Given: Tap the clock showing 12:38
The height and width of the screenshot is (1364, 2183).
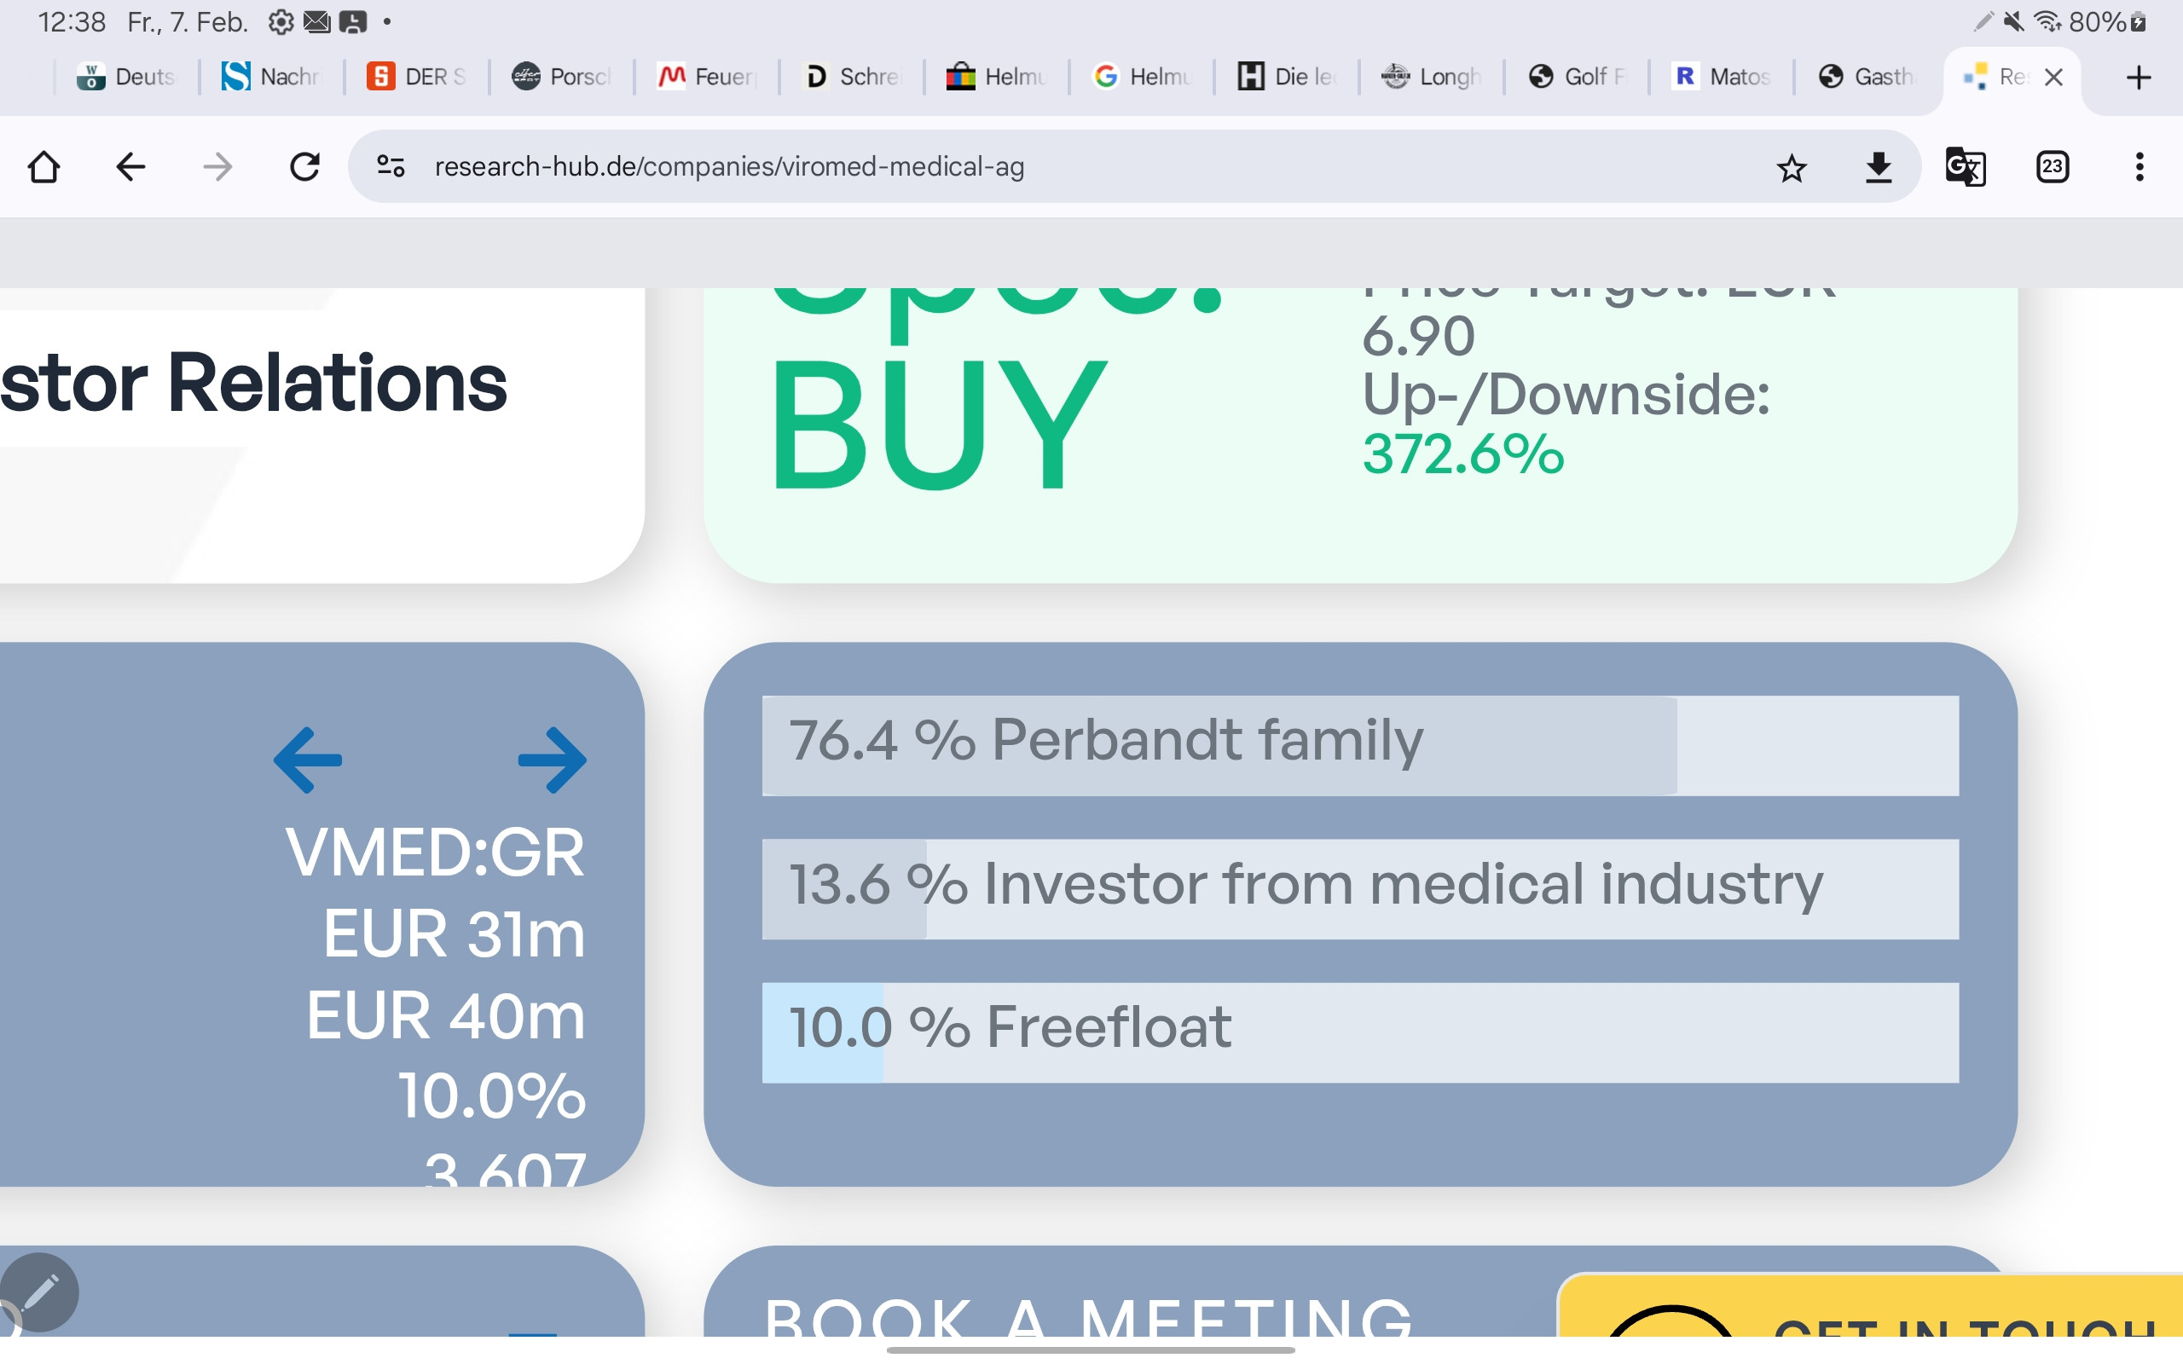Looking at the screenshot, I should click(72, 21).
